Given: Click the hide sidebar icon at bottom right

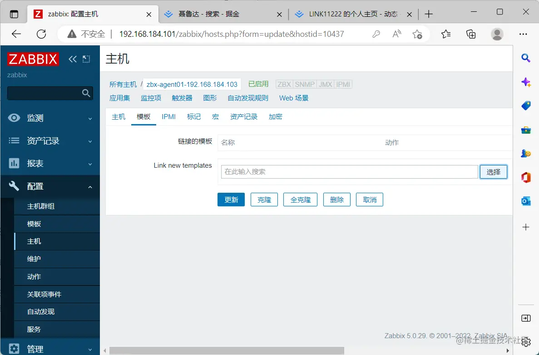Looking at the screenshot, I should pos(525,318).
